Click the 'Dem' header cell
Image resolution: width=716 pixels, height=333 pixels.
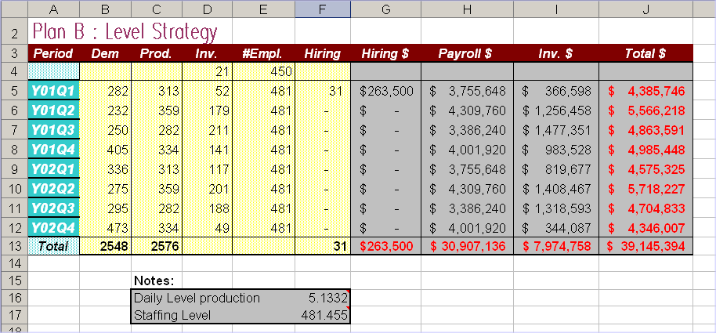[105, 53]
